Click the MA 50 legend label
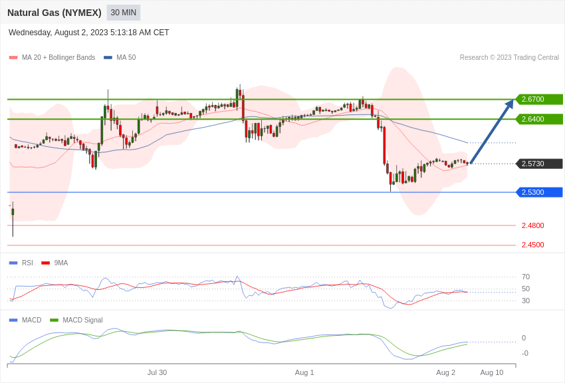Image resolution: width=565 pixels, height=383 pixels. click(126, 57)
